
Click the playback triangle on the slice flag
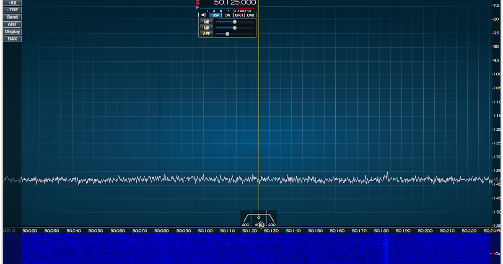tap(197, 7)
